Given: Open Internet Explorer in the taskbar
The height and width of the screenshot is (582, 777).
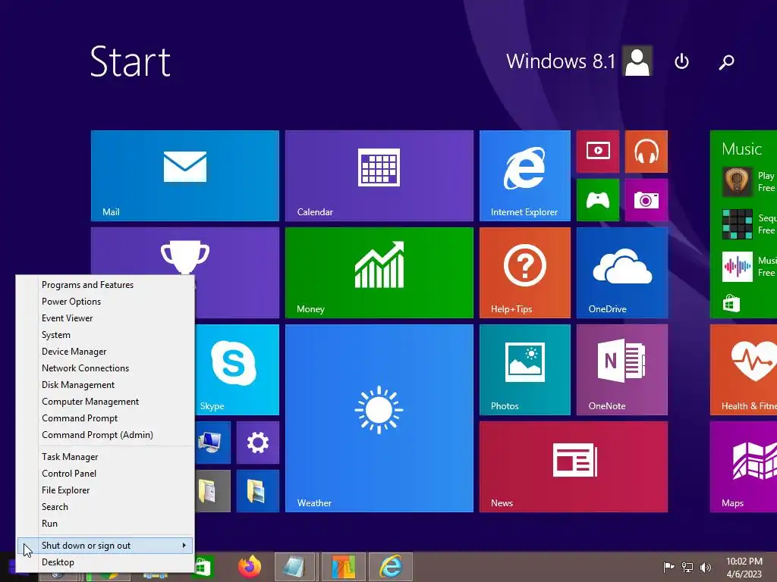Looking at the screenshot, I should (392, 567).
